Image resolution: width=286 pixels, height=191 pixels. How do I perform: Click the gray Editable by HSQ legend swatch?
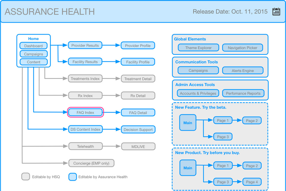pyautogui.click(x=26, y=177)
